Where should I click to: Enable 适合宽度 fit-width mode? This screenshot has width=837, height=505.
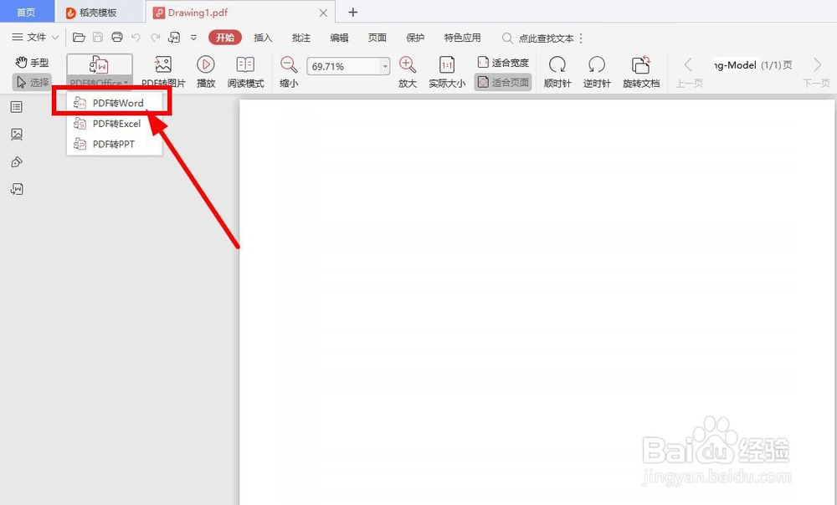(x=504, y=61)
